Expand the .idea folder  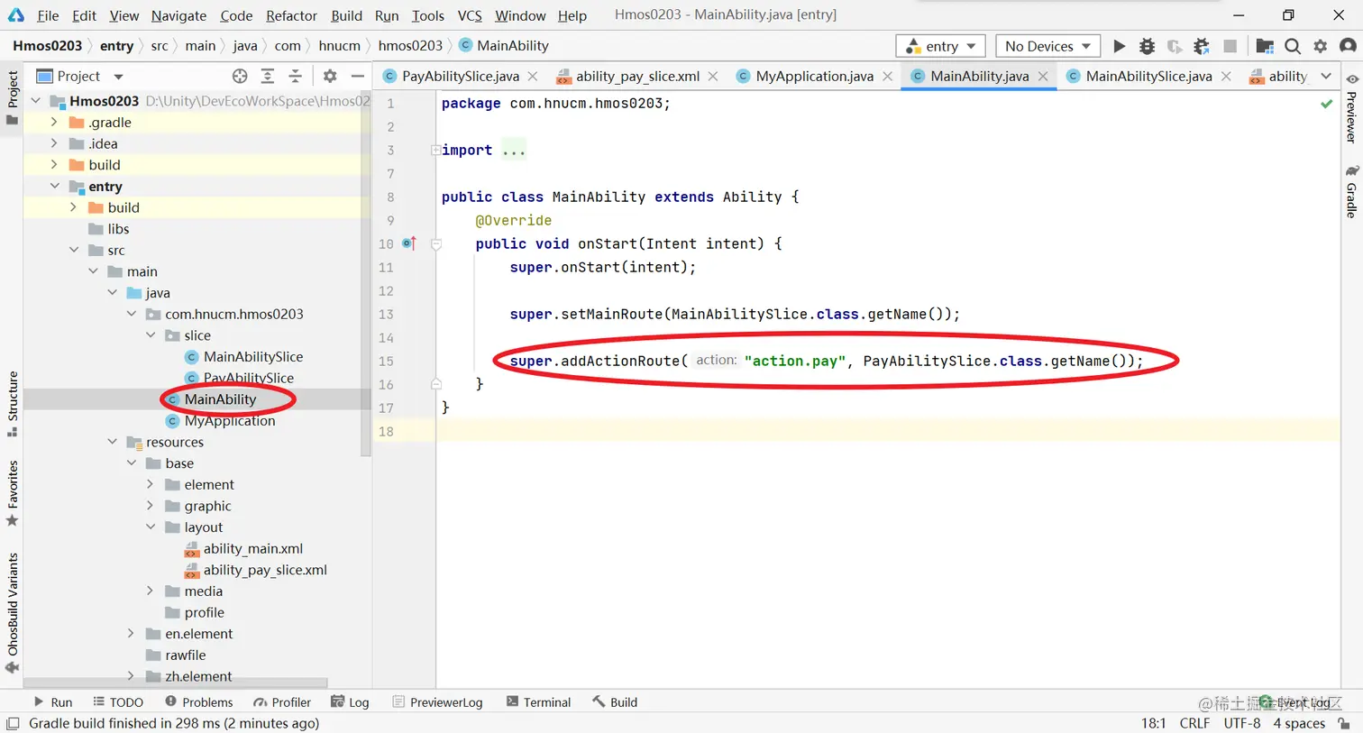[x=54, y=143]
